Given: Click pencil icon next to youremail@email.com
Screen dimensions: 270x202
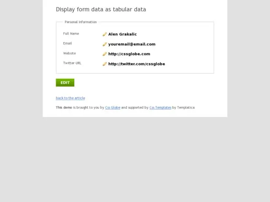Looking at the screenshot, I should [x=105, y=44].
